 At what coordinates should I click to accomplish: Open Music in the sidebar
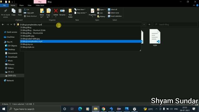tap(9, 61)
